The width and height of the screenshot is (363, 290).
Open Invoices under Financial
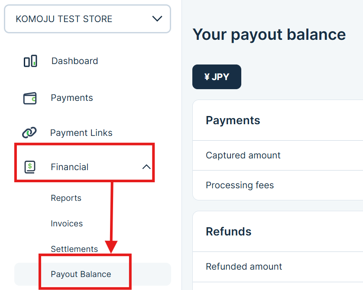[67, 223]
